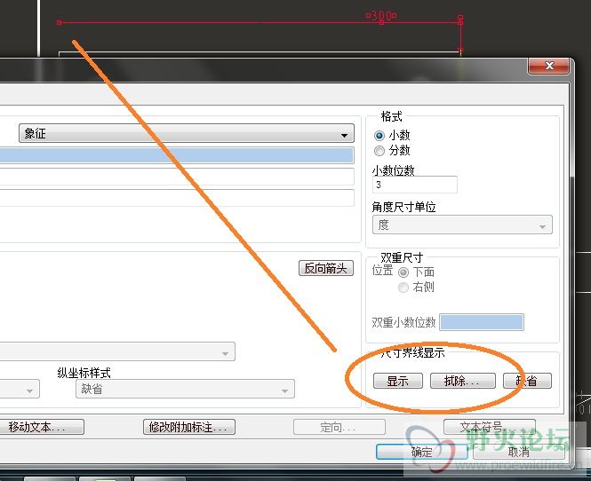The image size is (591, 481).
Task: Expand the 纵坐标样式 缺省 dropdown
Action: click(185, 389)
